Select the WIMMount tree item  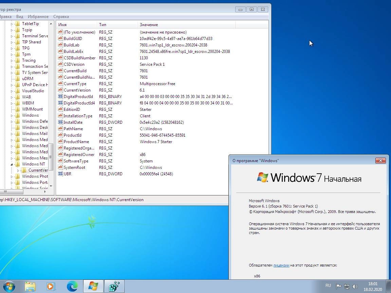coord(33,109)
